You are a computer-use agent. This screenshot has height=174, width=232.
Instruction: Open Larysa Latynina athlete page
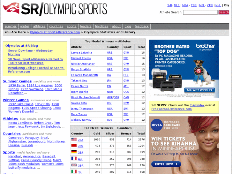pyautogui.click(x=81, y=53)
